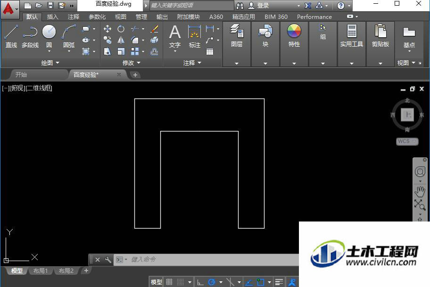Click the Steering Wheel icon in navigation bar
The width and height of the screenshot is (430, 287).
click(420, 172)
